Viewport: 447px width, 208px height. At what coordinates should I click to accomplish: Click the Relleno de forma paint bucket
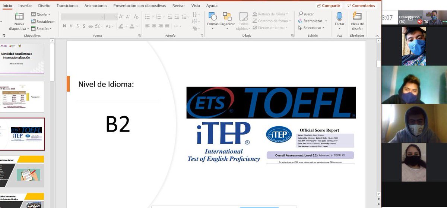(x=255, y=14)
